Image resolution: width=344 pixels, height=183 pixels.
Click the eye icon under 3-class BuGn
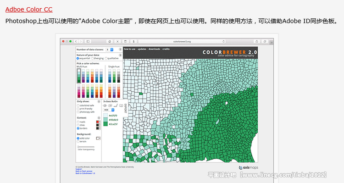(105, 105)
